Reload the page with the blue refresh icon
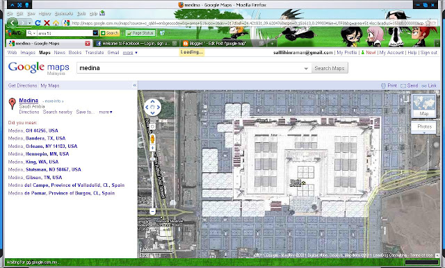Screen dimensions: 445x268 click(x=38, y=23)
